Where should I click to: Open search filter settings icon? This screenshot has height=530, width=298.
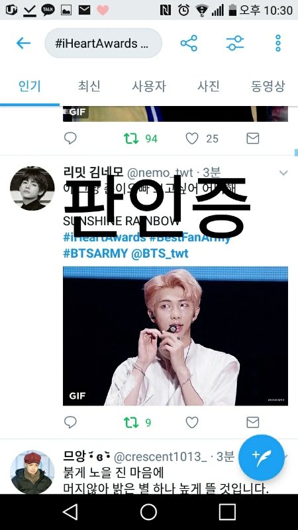tap(235, 43)
